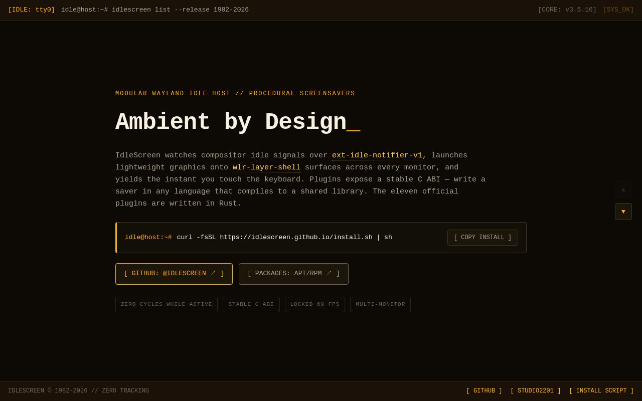This screenshot has height=401, width=642.
Task: Select the Zero Cycles While Active tag
Action: click(167, 304)
